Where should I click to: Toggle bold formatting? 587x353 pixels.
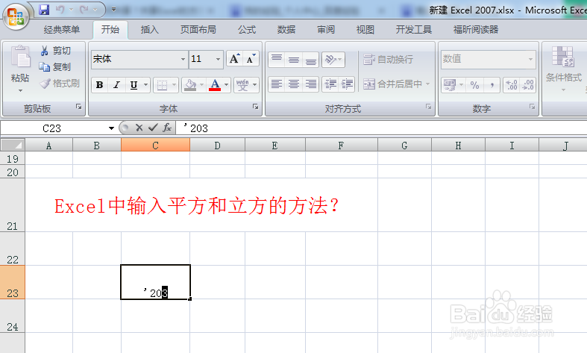(x=100, y=84)
